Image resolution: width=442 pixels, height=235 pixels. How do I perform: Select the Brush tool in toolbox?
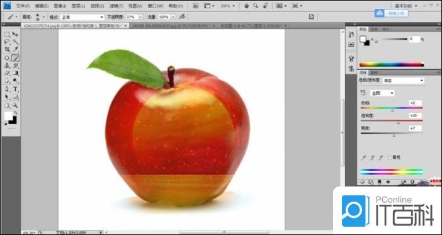(15, 58)
